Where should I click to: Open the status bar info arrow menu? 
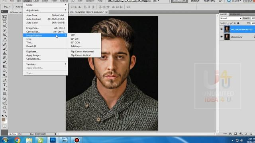[x=56, y=134]
